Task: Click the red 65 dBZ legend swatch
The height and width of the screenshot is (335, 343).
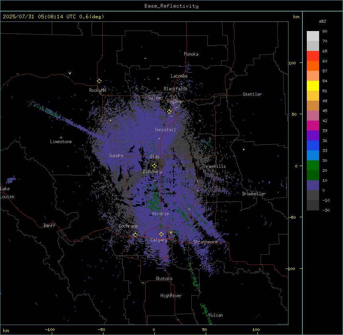Action: point(313,56)
